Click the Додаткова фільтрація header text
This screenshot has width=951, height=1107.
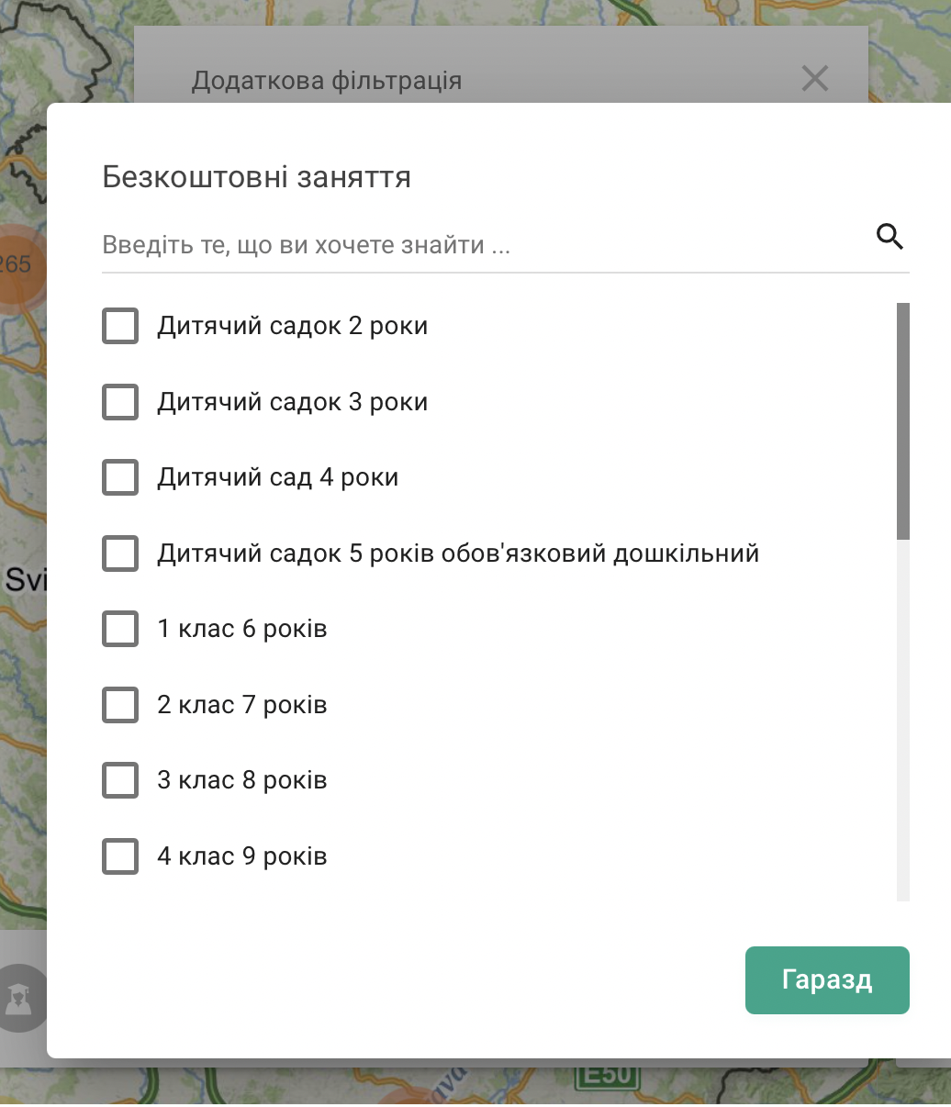click(327, 81)
